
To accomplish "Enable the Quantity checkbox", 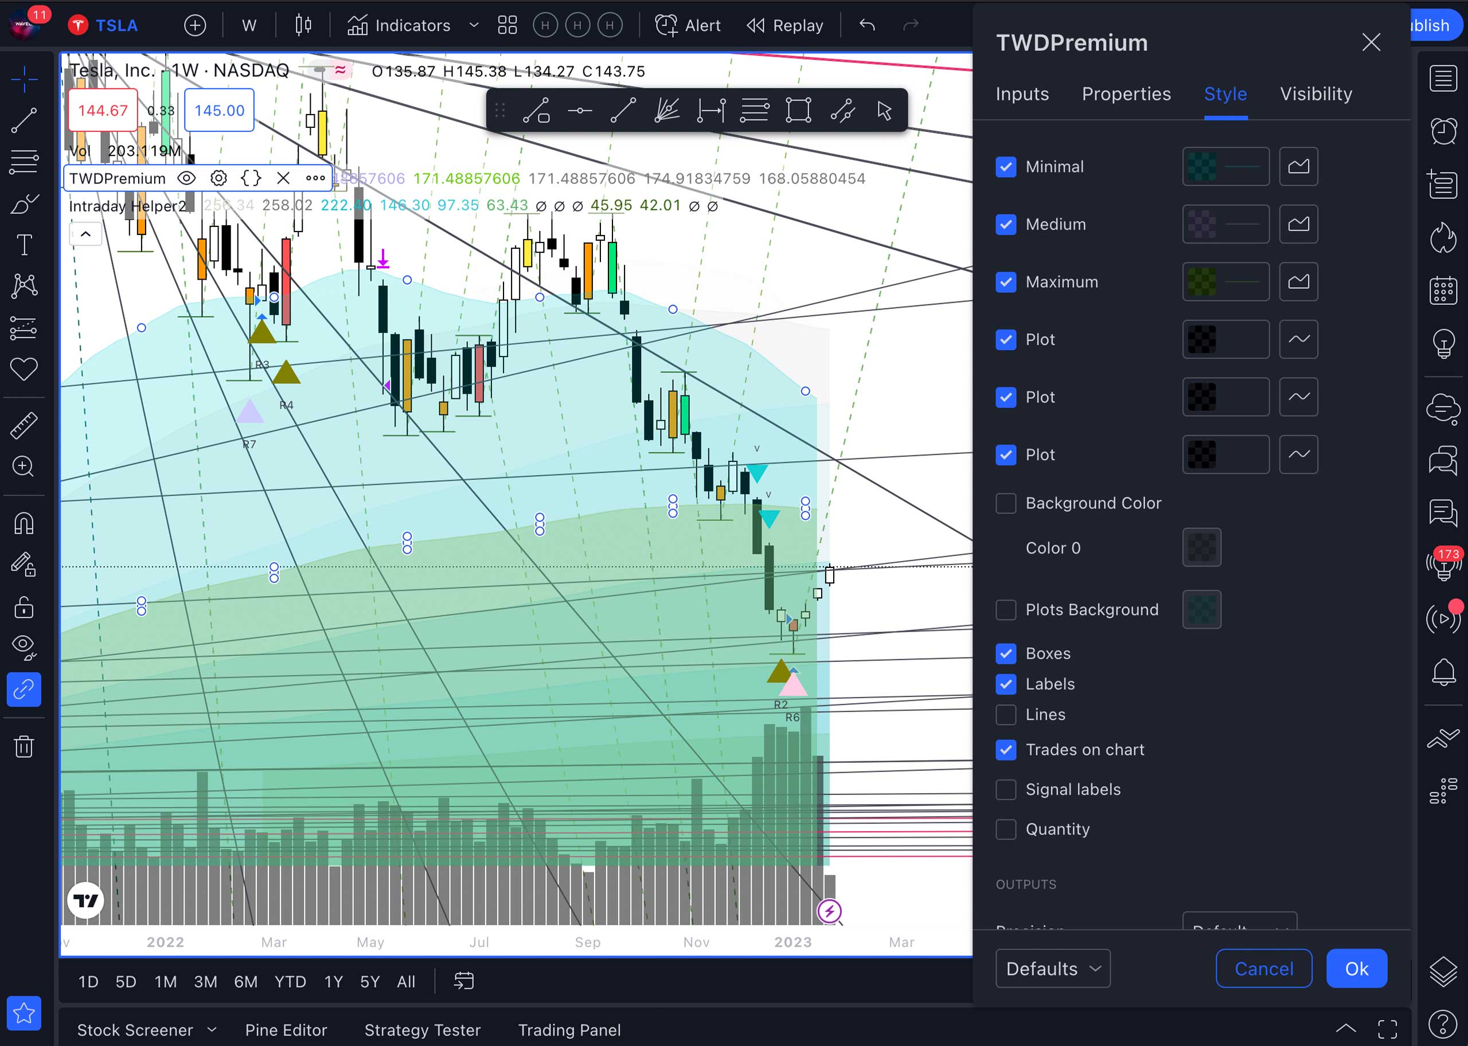I will point(1006,829).
